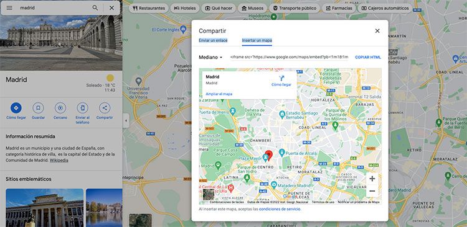Click the Guardar bookmark icon

pyautogui.click(x=38, y=108)
